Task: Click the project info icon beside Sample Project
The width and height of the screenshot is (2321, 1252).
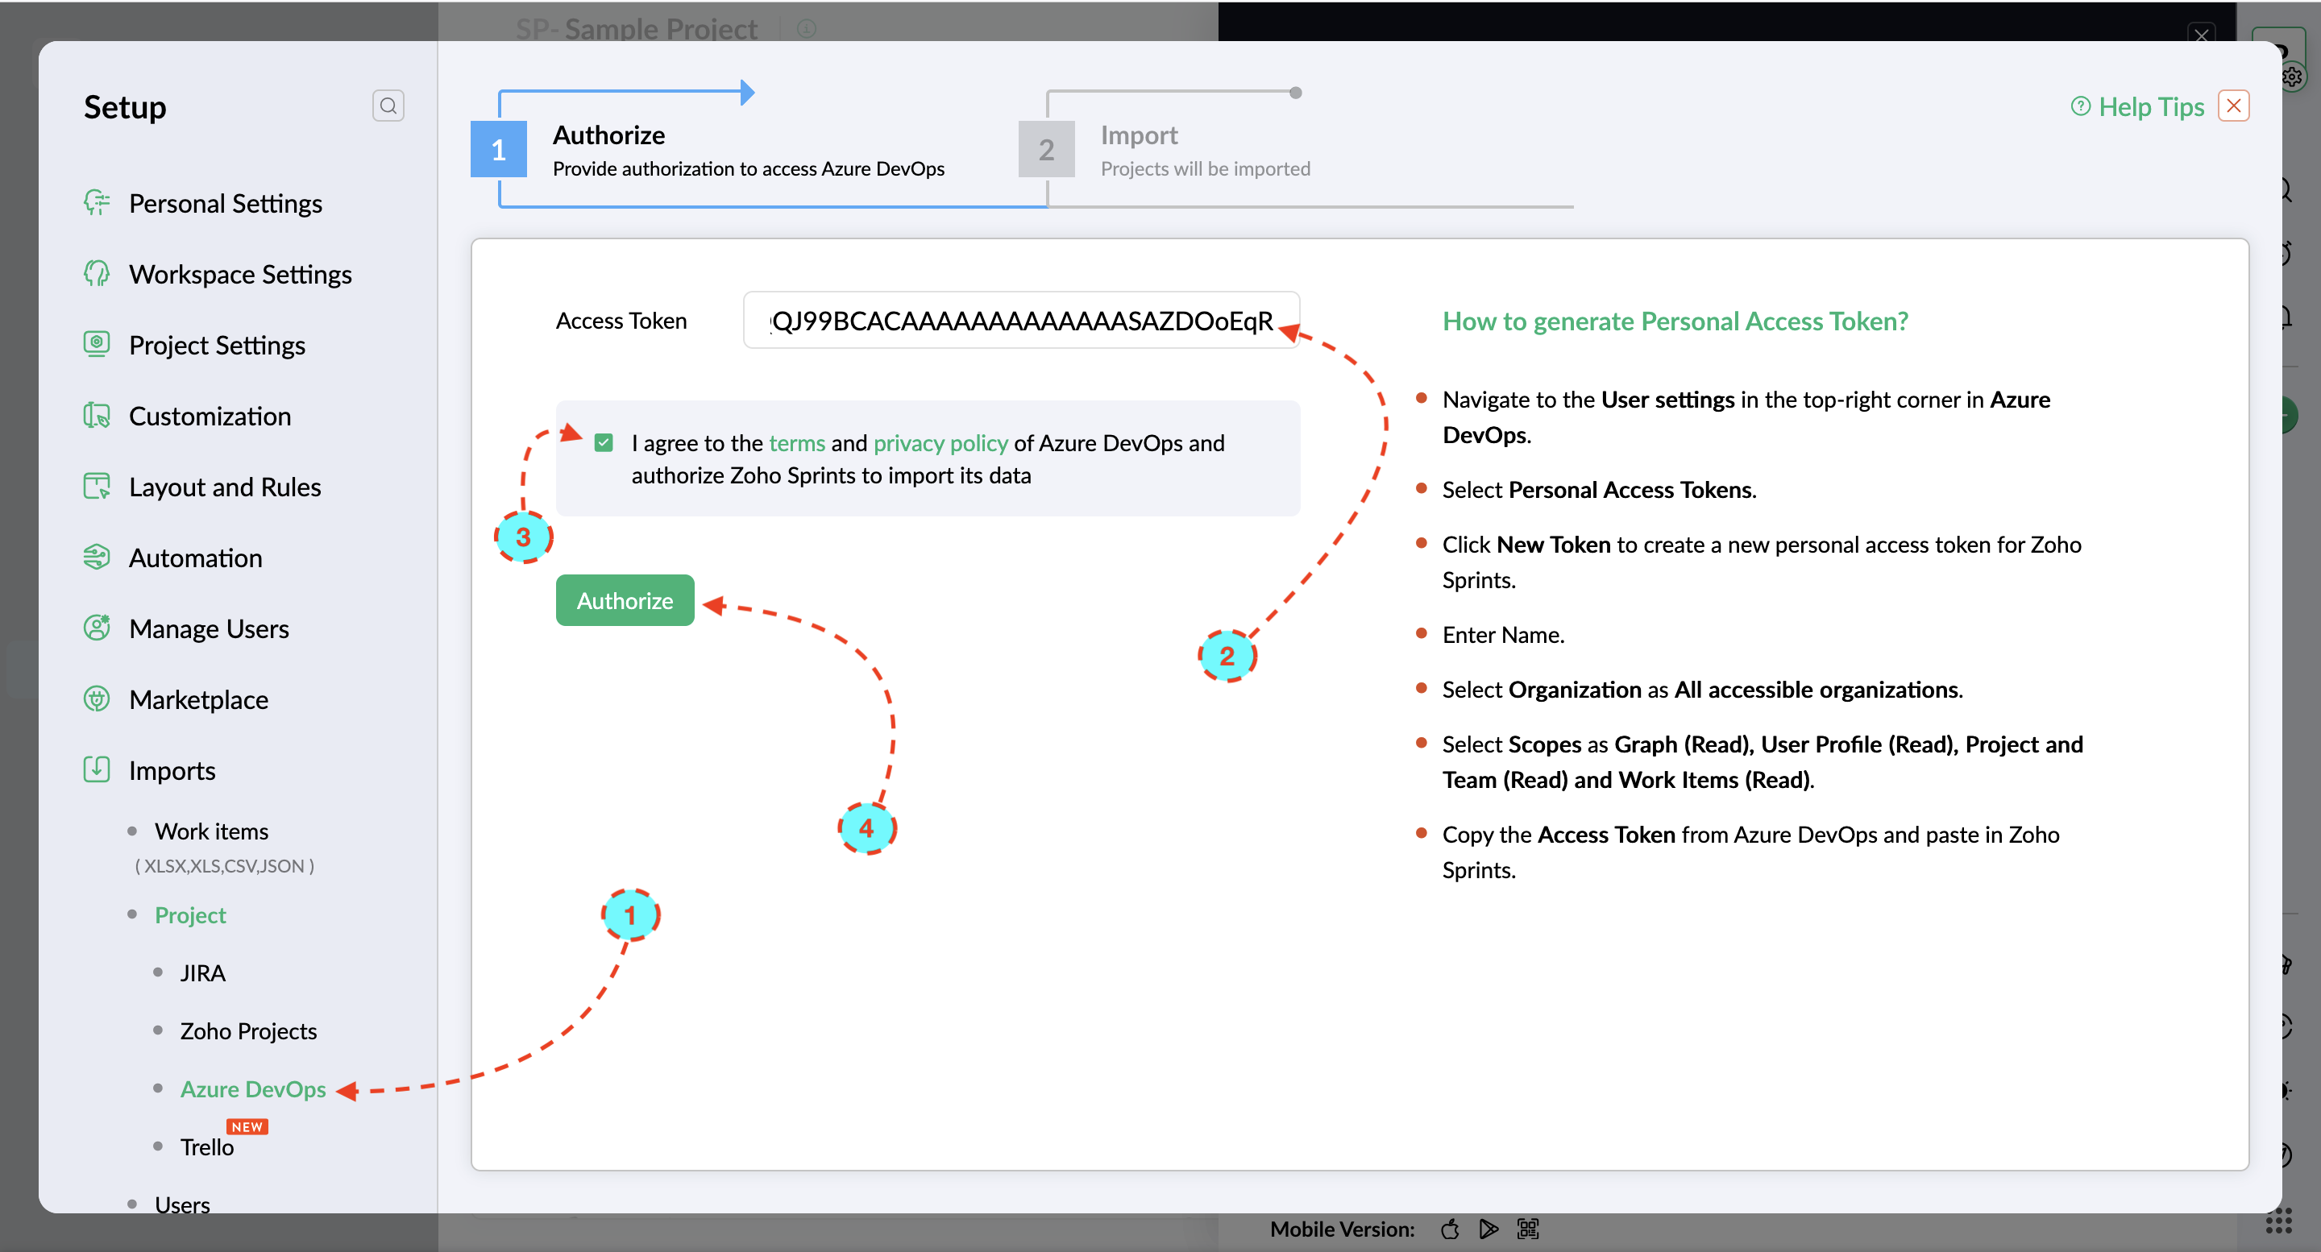Action: (x=807, y=28)
